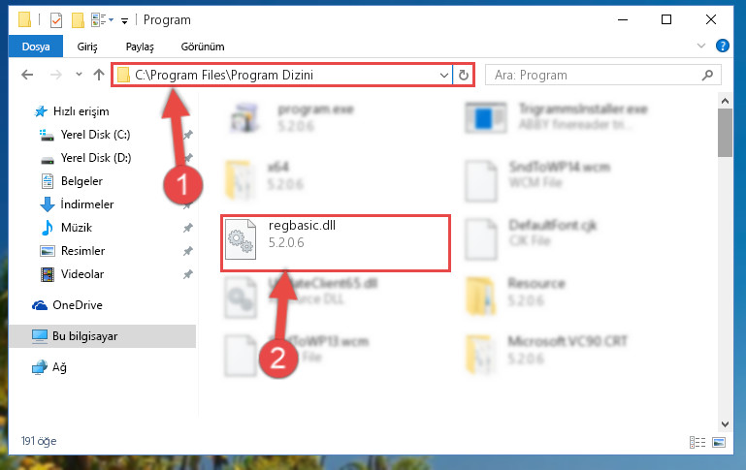Click the pin icon next to Yerel Disk (C:)

point(188,135)
